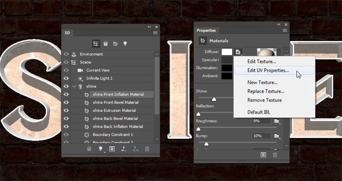The image size is (342, 181).
Task: Open the Properties panel options menu
Action: (285, 30)
